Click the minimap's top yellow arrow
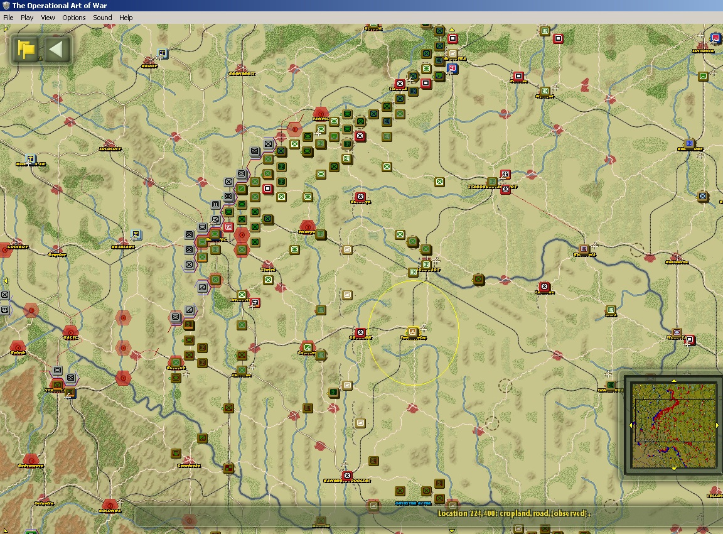Image resolution: width=723 pixels, height=534 pixels. pyautogui.click(x=673, y=381)
